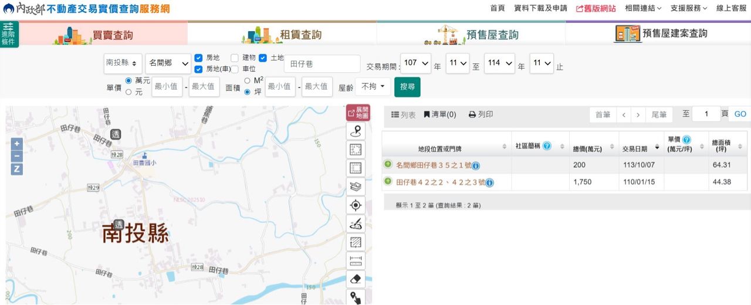This screenshot has height=305, width=751.
Task: Select the 元 unit price radio button
Action: tap(128, 92)
